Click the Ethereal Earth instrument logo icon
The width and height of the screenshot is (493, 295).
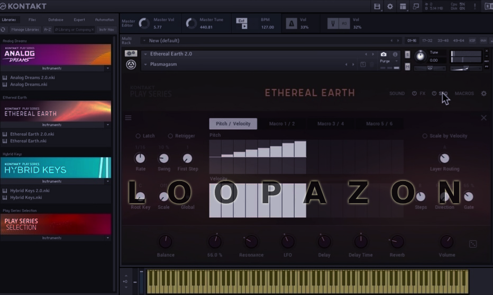click(131, 65)
